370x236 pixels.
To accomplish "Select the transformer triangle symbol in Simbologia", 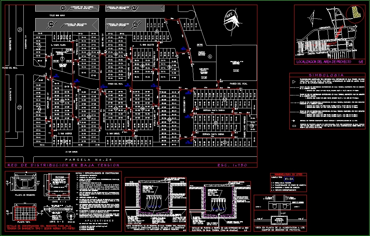I will click(x=294, y=82).
